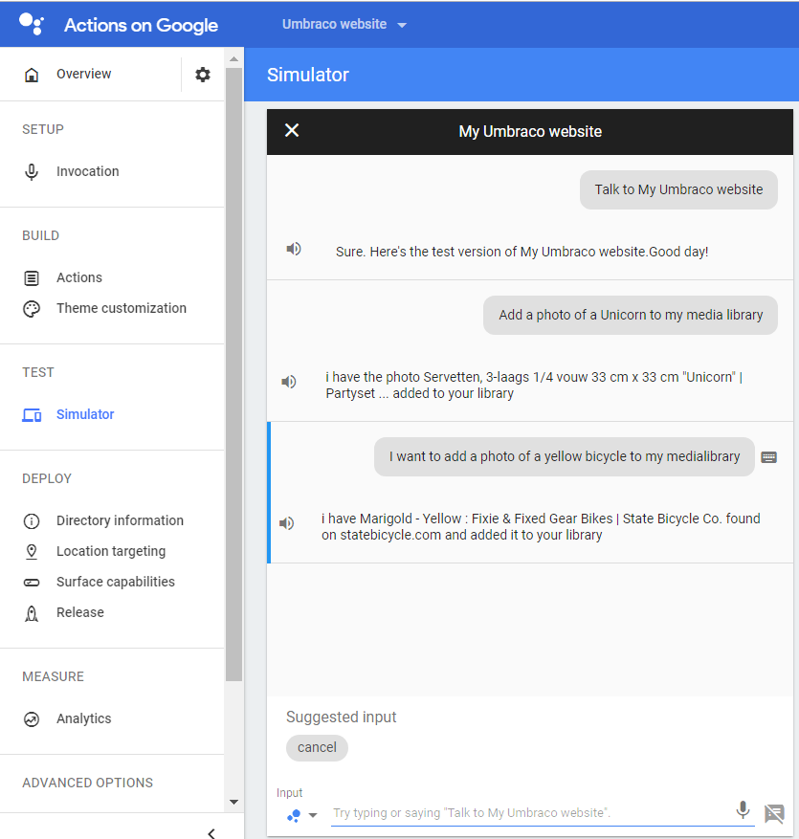The width and height of the screenshot is (799, 839).
Task: Click the Invocation microphone icon
Action: (32, 172)
